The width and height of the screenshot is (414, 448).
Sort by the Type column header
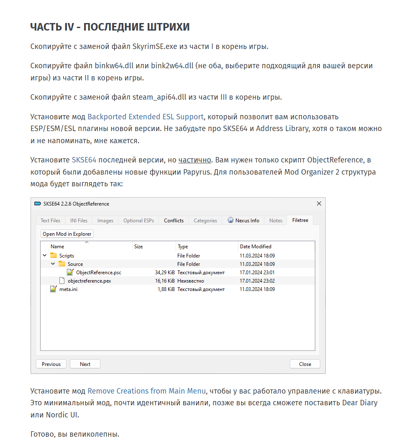point(207,246)
